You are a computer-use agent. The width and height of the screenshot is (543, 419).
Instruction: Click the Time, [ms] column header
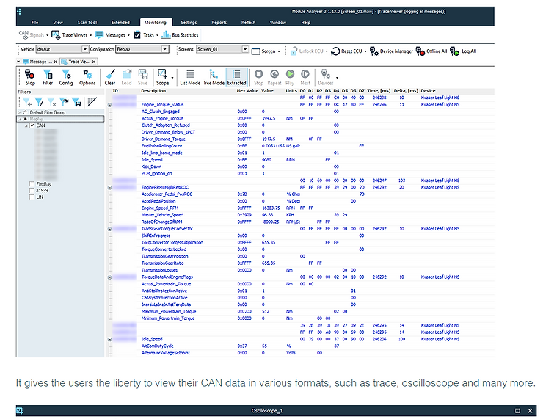coord(379,91)
